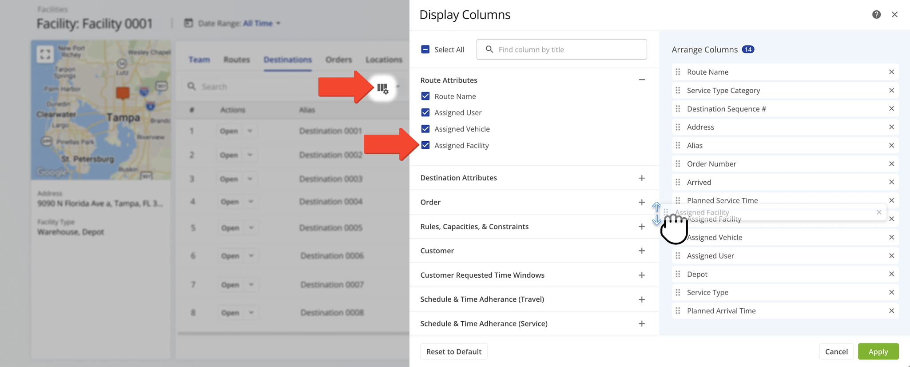Expand the Destination Attributes section

click(x=641, y=178)
